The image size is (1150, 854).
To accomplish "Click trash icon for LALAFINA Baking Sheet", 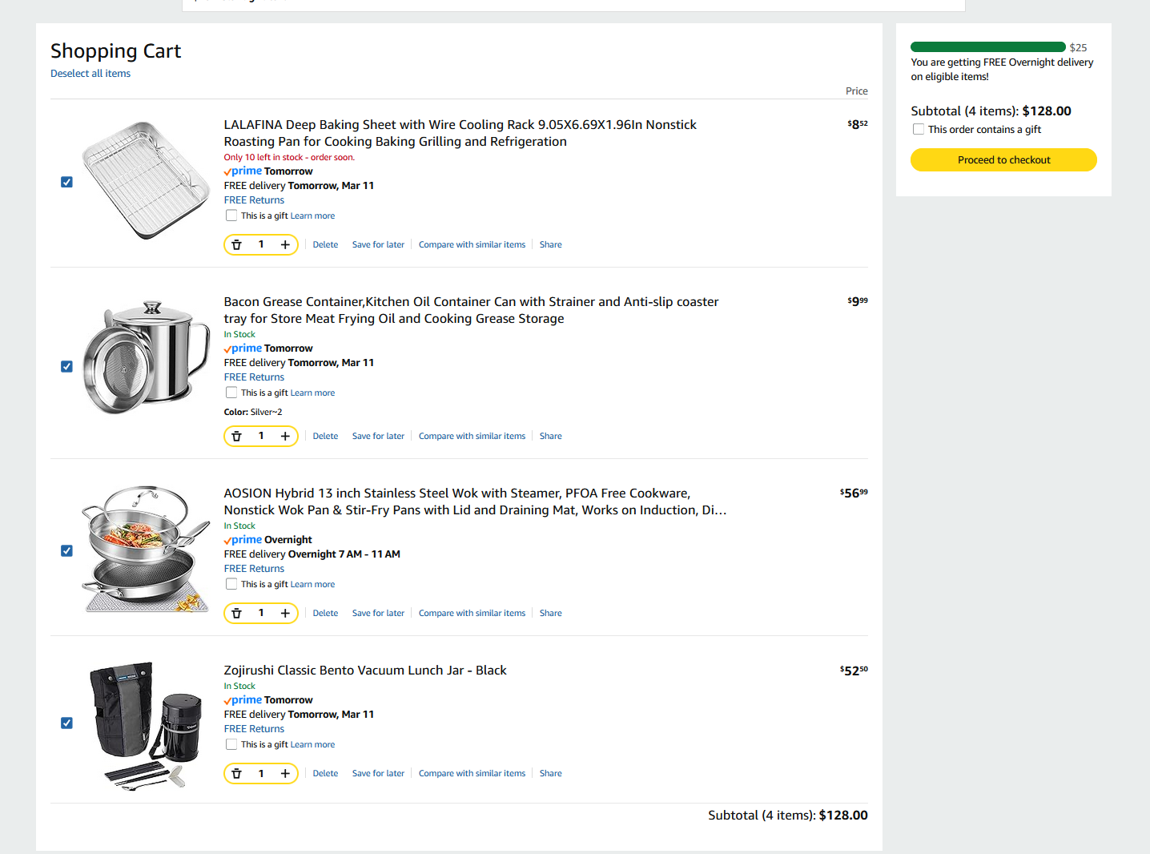I will point(237,245).
